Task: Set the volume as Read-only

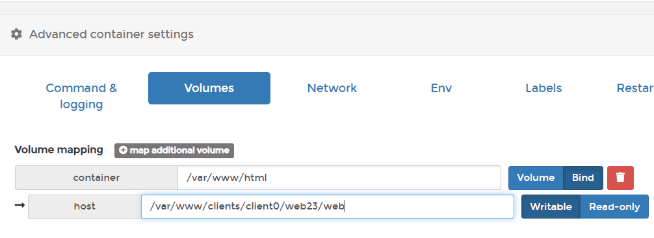Action: [614, 207]
